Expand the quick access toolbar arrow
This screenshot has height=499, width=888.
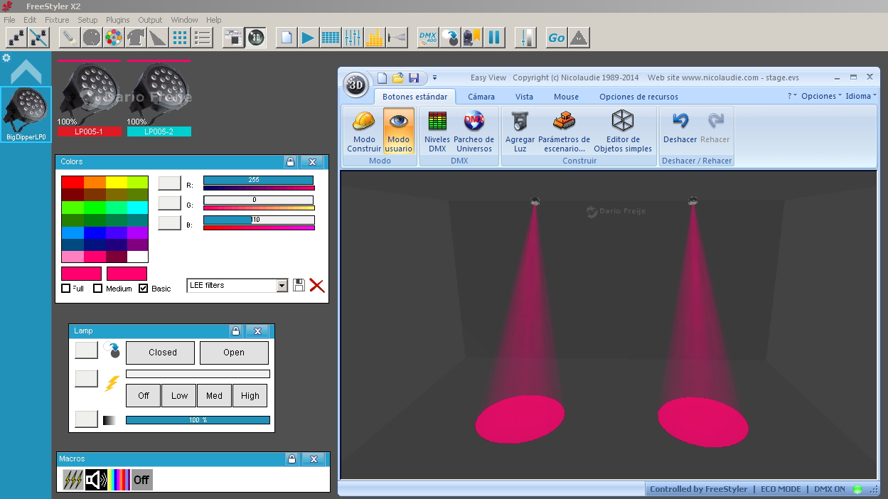434,77
